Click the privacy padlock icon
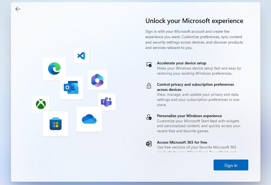 149,86
